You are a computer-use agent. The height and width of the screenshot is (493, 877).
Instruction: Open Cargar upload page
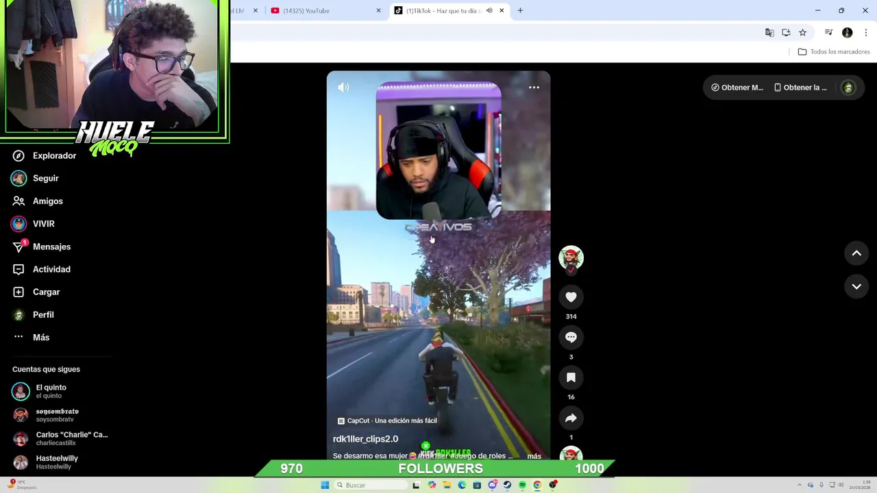[x=36, y=292]
